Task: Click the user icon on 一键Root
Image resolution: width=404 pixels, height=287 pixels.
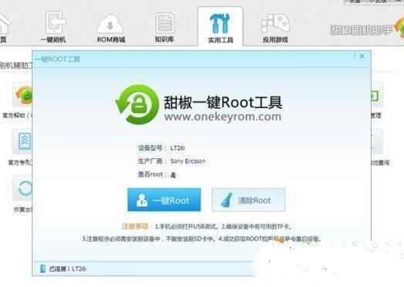Action: click(x=142, y=200)
